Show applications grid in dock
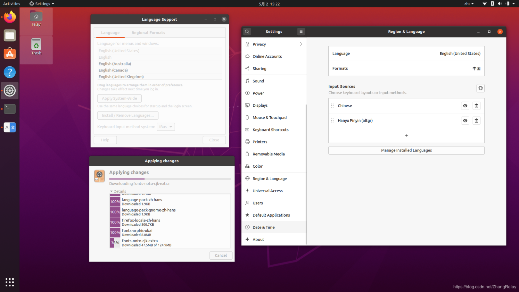Screen dimensions: 519x292 10,282
